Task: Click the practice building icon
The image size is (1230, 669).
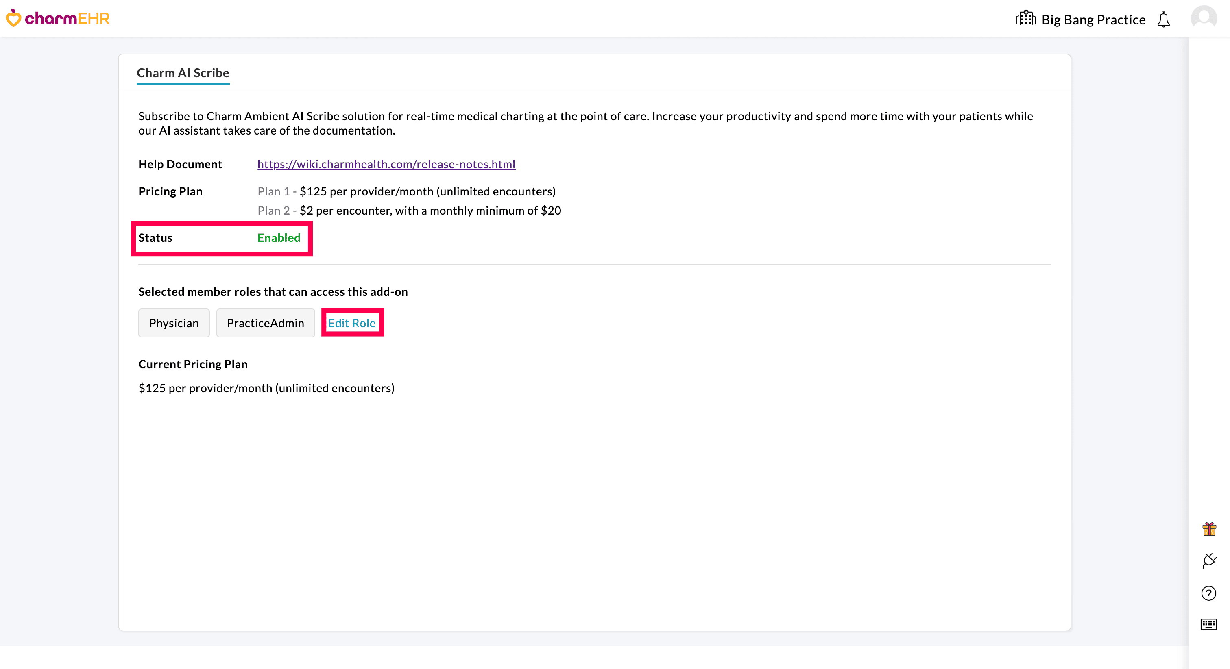Action: (1025, 19)
